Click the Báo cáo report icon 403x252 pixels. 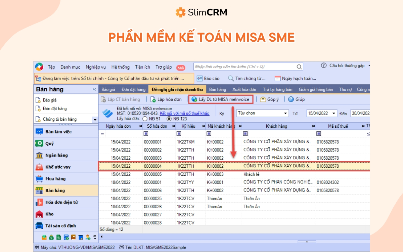pyautogui.click(x=199, y=78)
